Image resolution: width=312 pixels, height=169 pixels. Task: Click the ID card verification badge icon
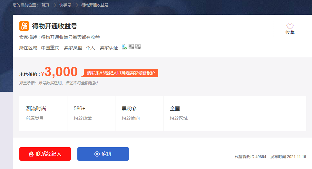[131, 47]
